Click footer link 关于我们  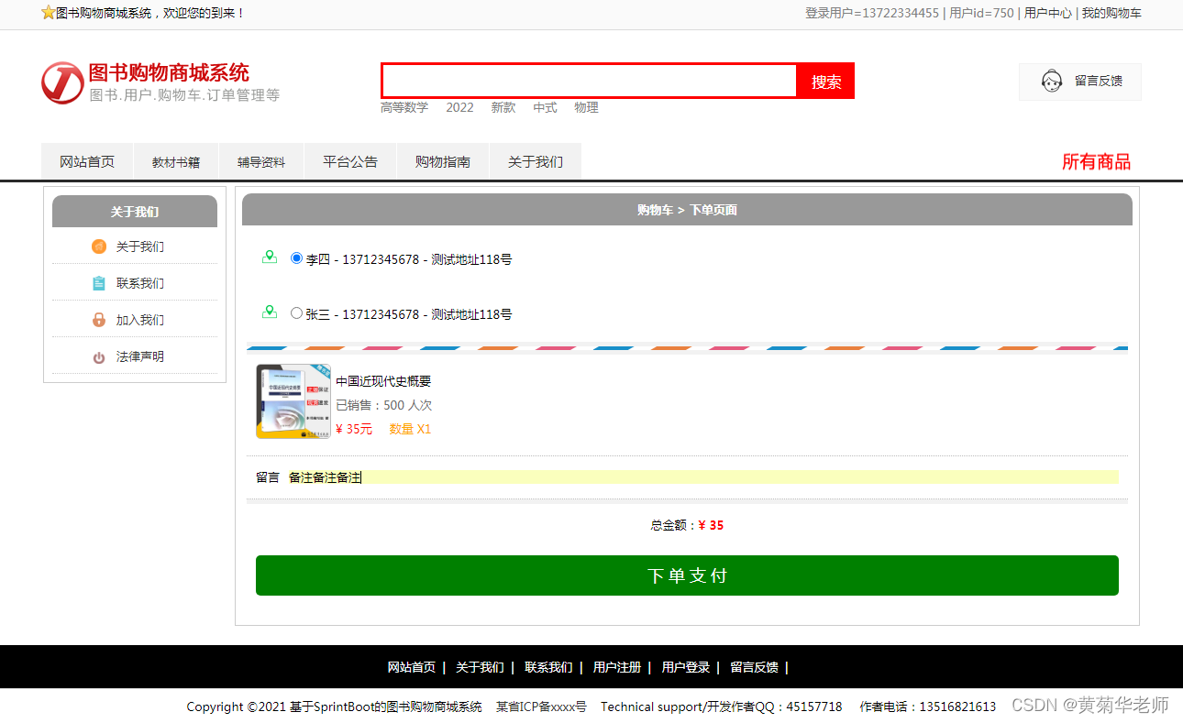point(480,667)
